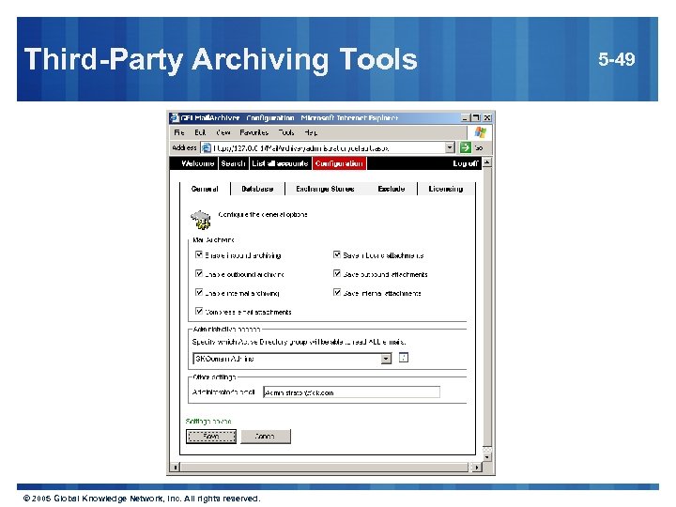676x507 pixels.
Task: Close the Internet Explorer window
Action: [487, 117]
